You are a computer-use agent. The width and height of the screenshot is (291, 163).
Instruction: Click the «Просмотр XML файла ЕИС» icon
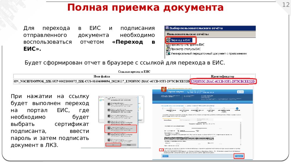click(x=168, y=45)
